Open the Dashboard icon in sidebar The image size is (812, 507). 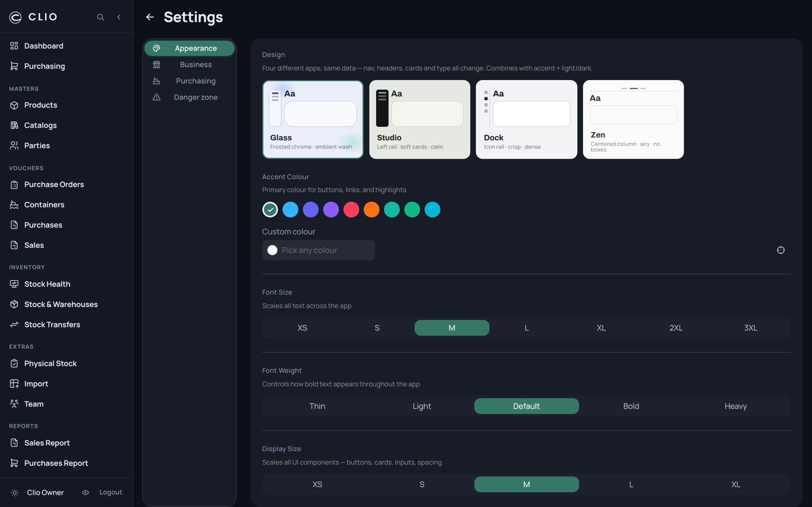tap(14, 46)
